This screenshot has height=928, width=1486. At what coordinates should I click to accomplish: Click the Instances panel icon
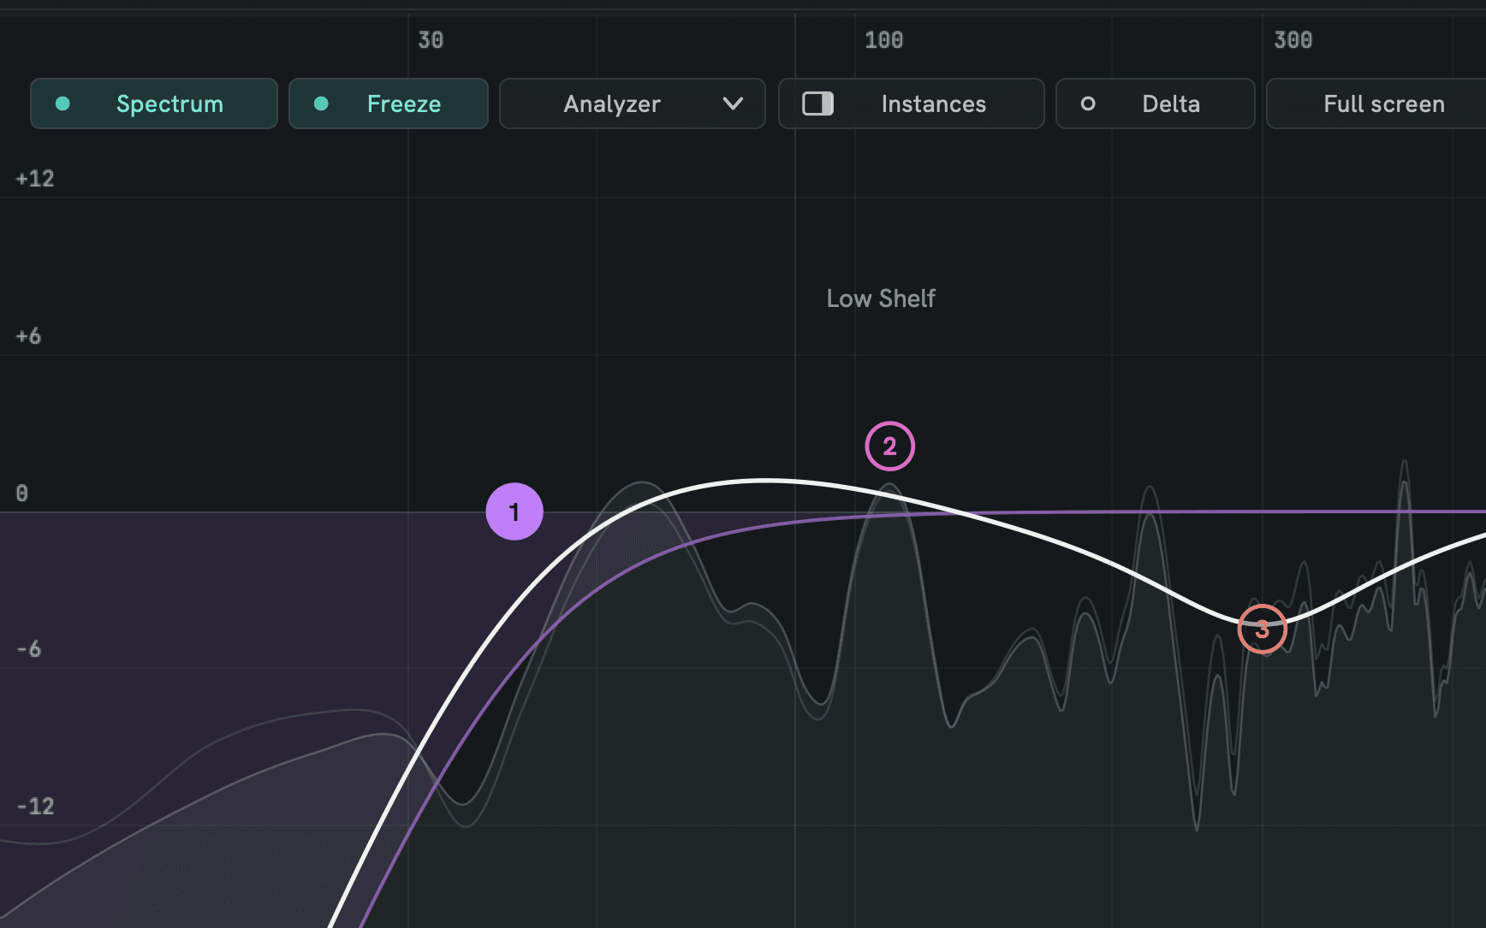pyautogui.click(x=817, y=103)
